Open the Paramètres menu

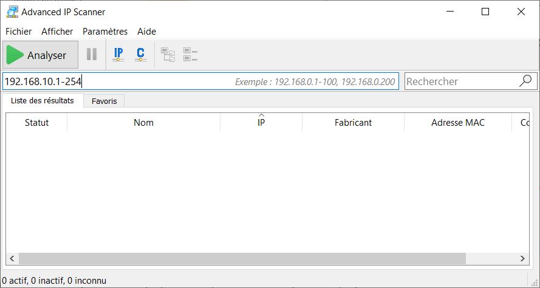105,32
